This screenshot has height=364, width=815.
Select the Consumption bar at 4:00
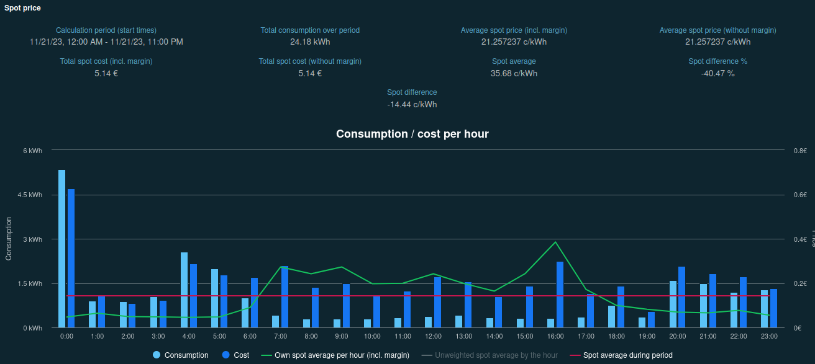point(184,290)
